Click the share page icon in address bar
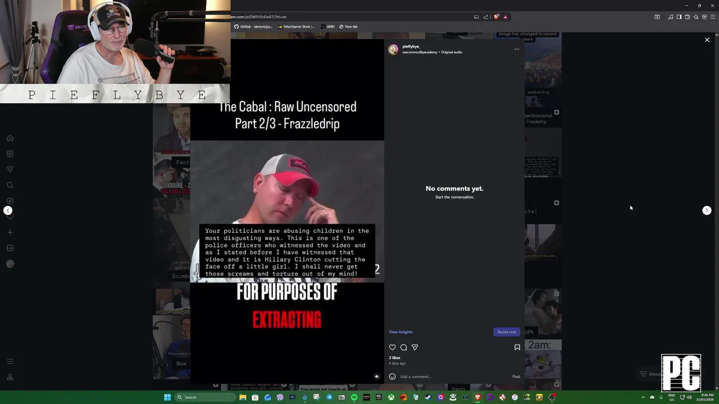The height and width of the screenshot is (404, 719). 486,17
